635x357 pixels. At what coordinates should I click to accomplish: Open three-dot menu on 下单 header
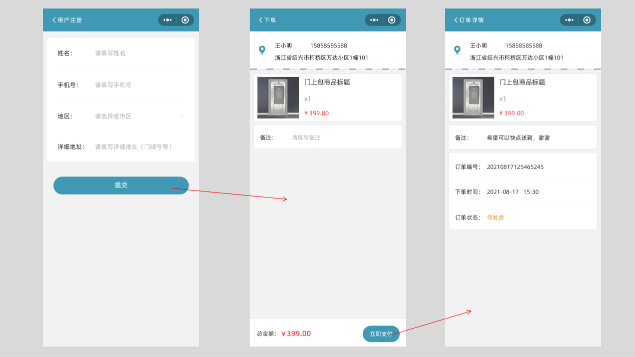coord(374,20)
